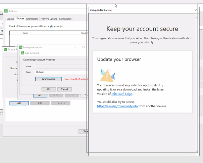
Task: Click into the account Name field
Action: [61, 67]
